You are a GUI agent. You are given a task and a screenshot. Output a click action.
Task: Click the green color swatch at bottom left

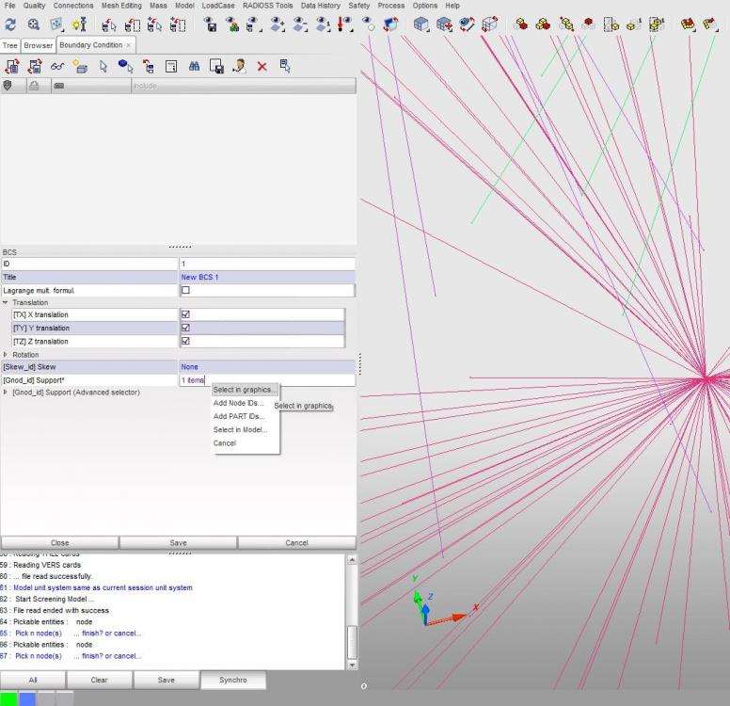tap(8, 698)
